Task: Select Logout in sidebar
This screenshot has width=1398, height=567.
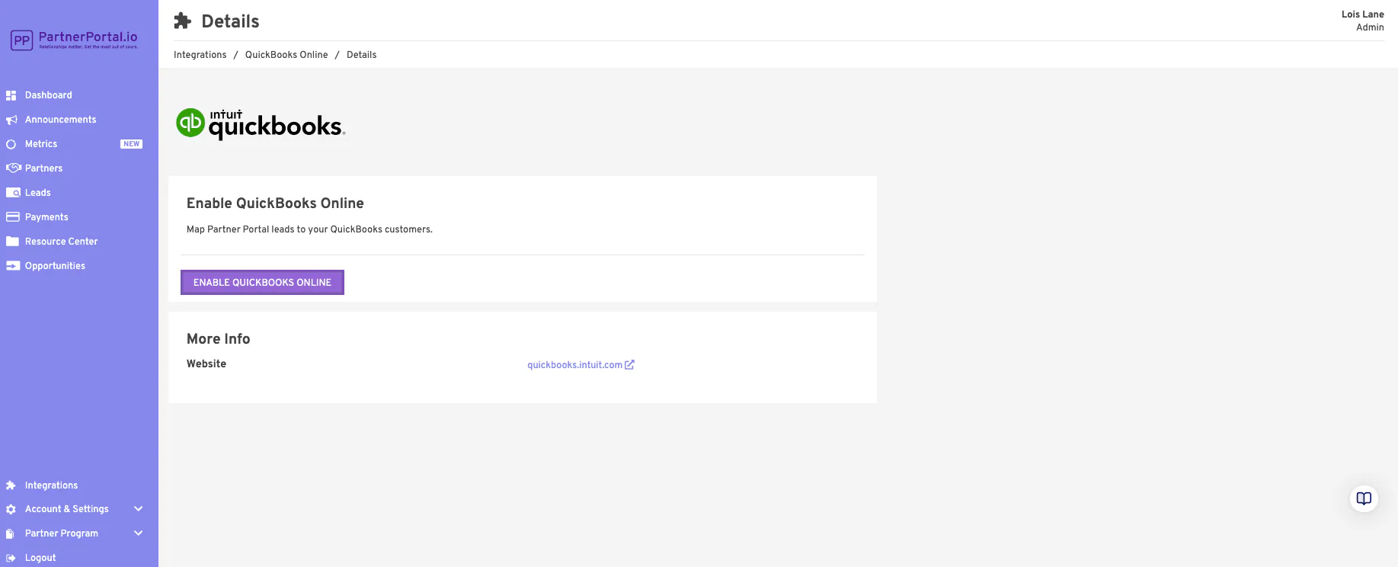Action: click(x=40, y=558)
